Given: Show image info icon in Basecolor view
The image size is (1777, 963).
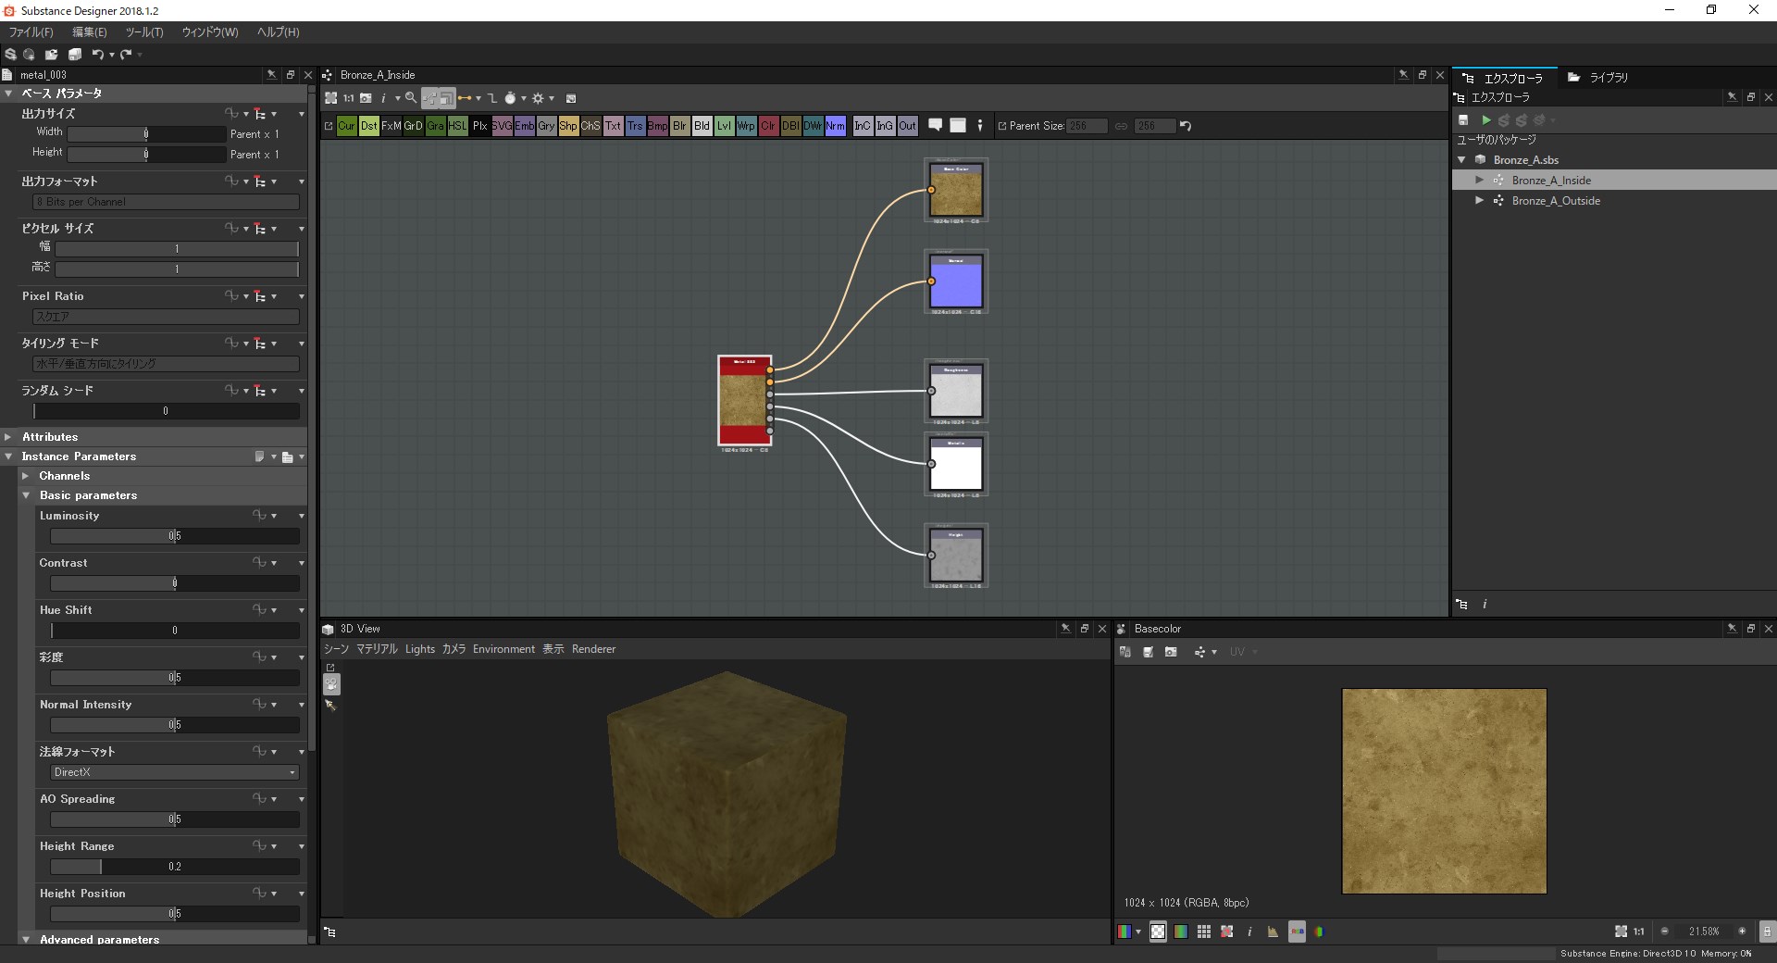Looking at the screenshot, I should [x=1249, y=932].
